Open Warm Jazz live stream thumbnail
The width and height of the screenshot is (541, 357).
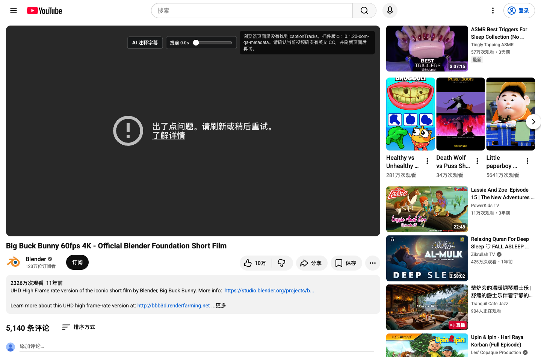(x=427, y=307)
